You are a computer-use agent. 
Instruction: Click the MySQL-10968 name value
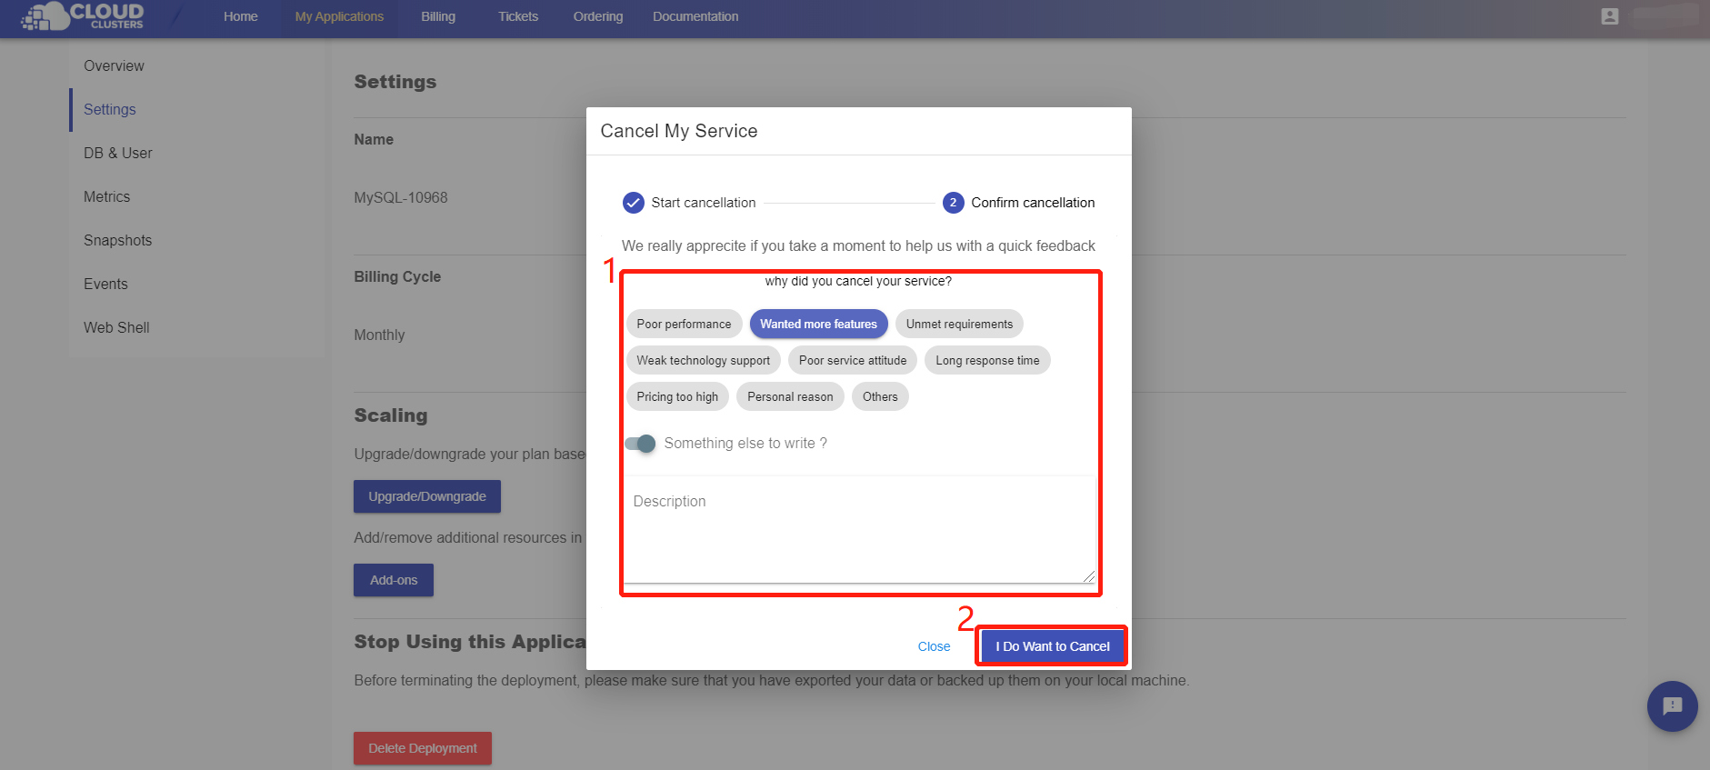401,197
